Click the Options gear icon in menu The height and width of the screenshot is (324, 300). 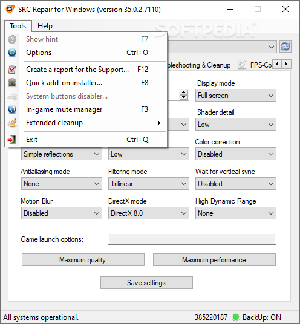(x=12, y=53)
